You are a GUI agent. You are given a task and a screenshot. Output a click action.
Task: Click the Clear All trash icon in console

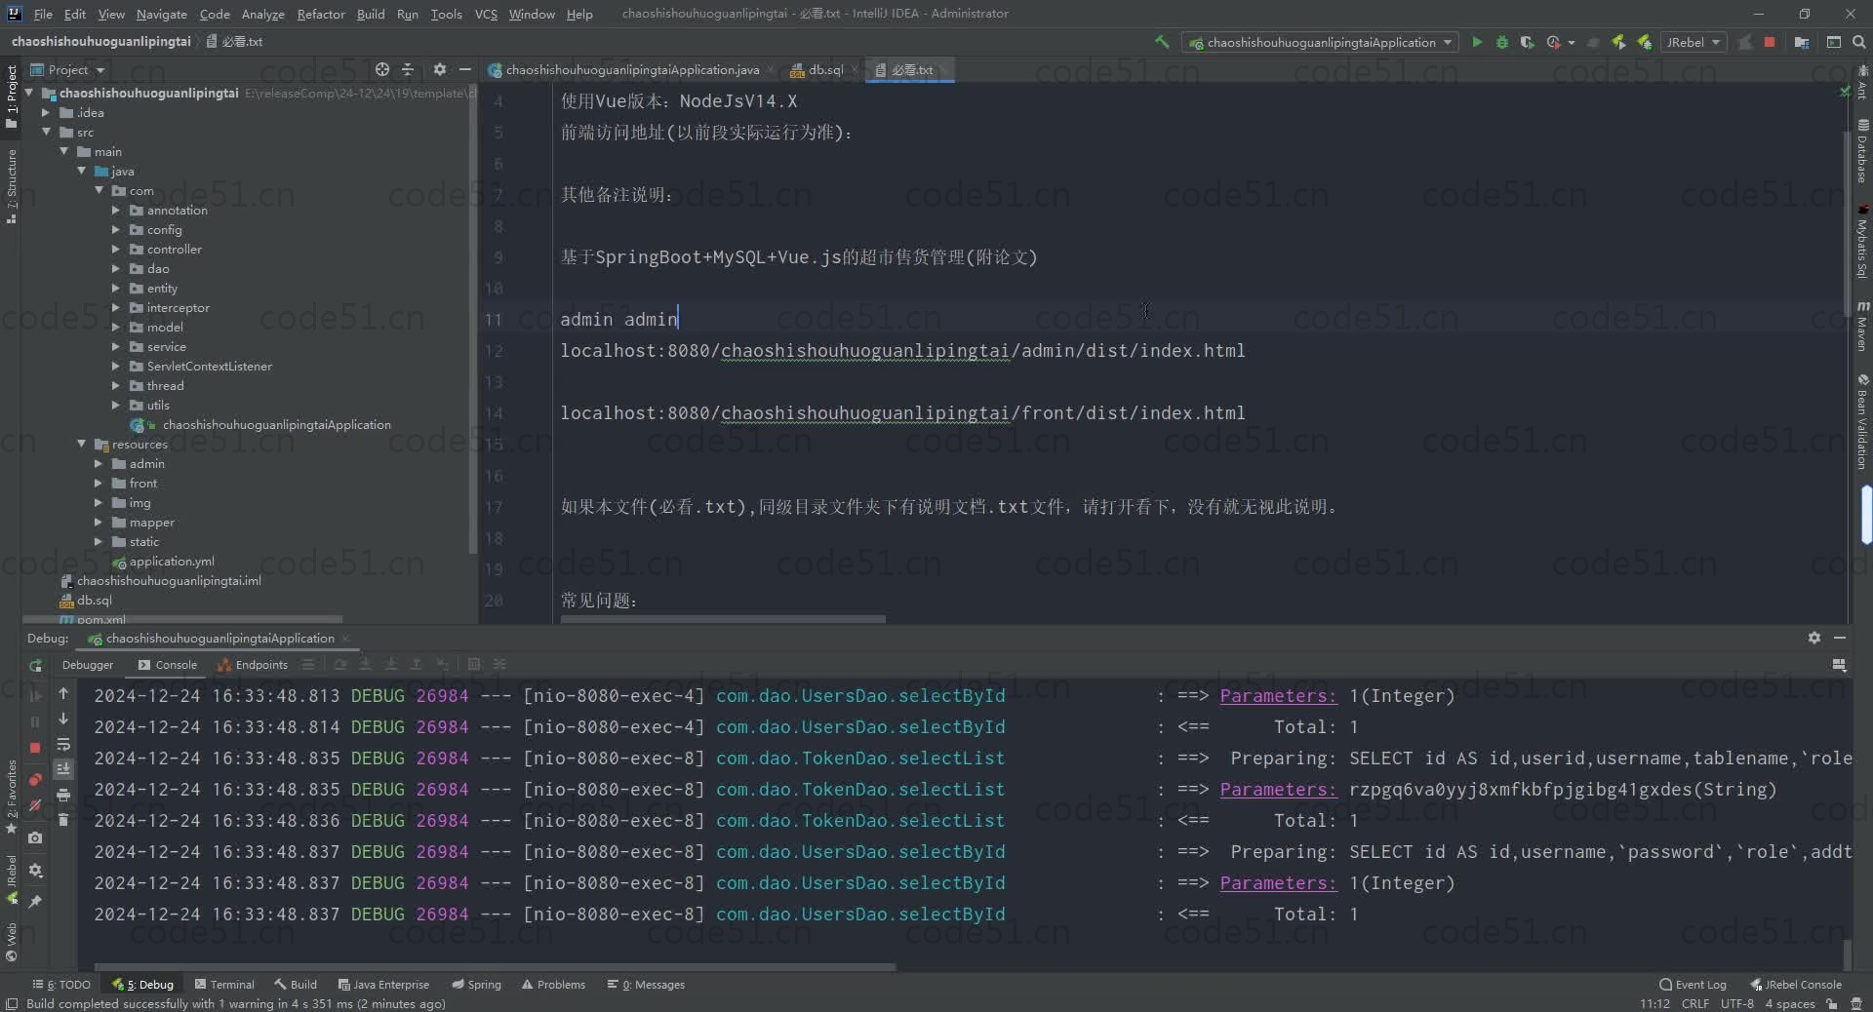pos(63,820)
